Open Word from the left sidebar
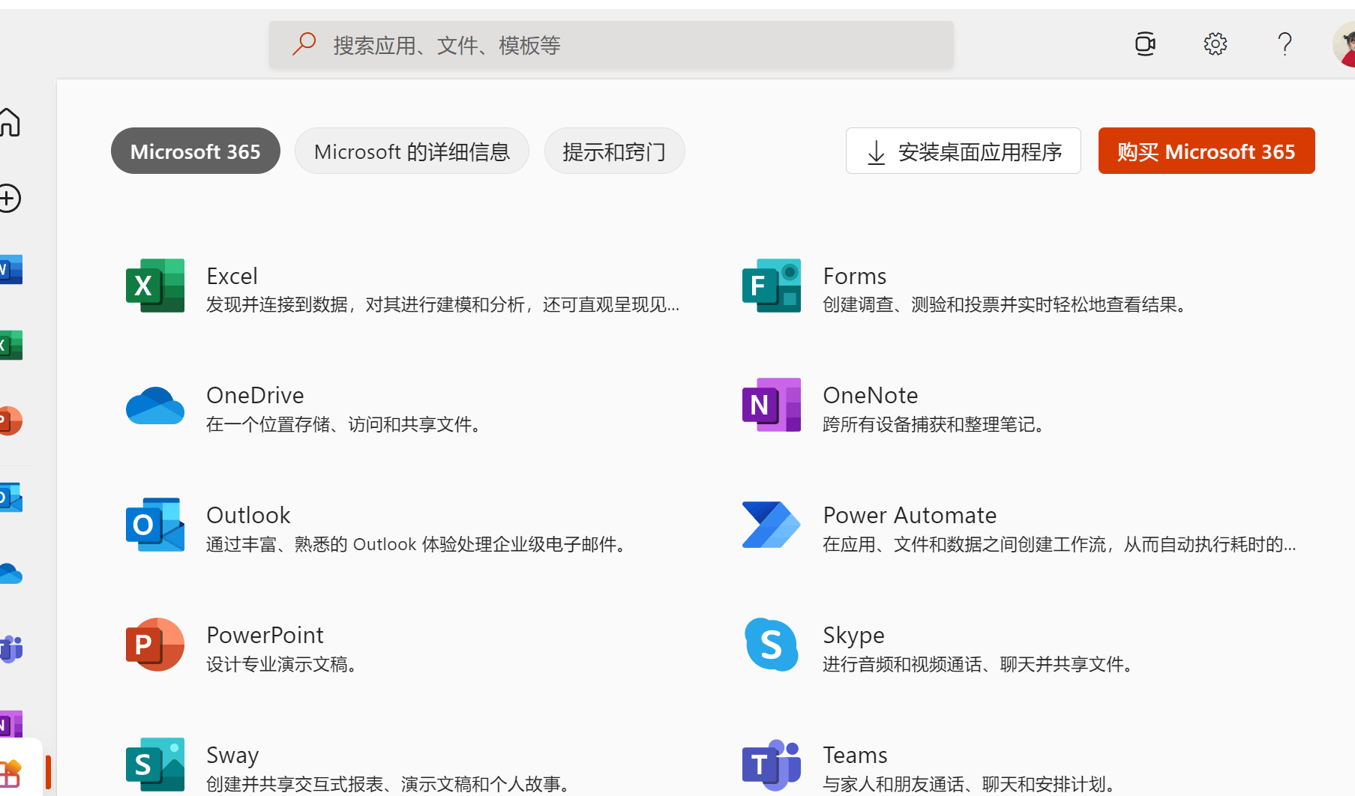 click(x=10, y=270)
